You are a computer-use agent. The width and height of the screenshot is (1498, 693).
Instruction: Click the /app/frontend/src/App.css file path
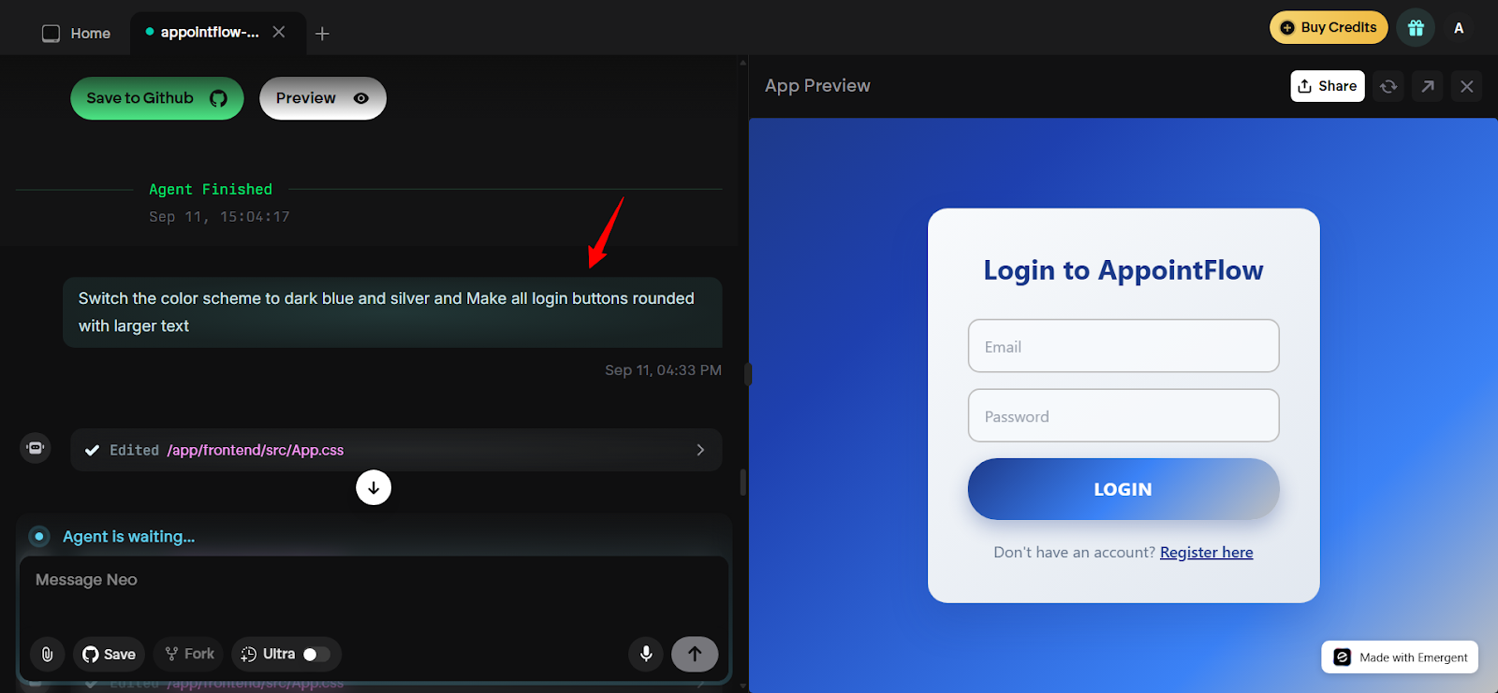pos(256,450)
